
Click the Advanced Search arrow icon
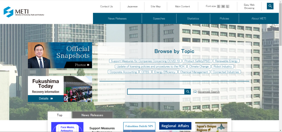coord(195,92)
